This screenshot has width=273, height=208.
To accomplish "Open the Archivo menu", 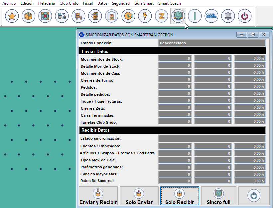I will coord(9,3).
